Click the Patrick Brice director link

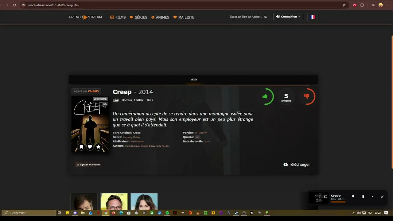pyautogui.click(x=137, y=142)
